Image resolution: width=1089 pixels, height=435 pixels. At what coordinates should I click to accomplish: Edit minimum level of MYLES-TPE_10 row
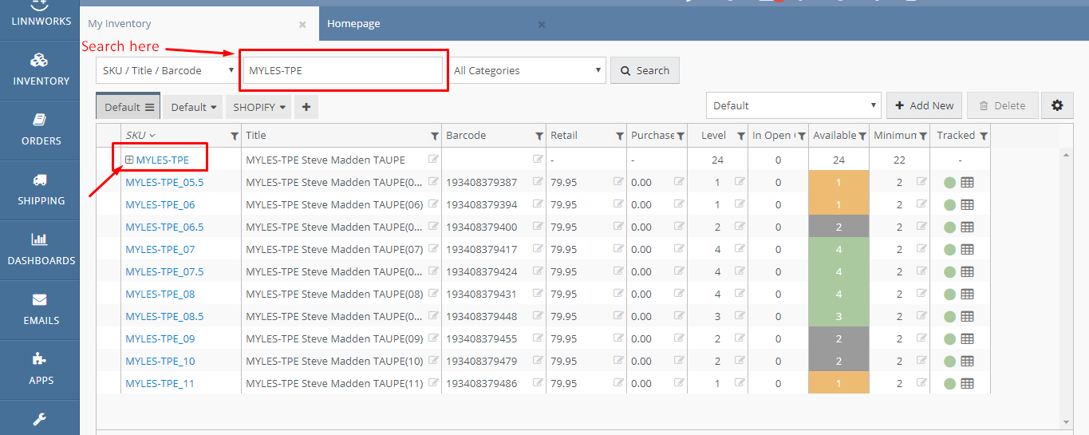(x=921, y=360)
